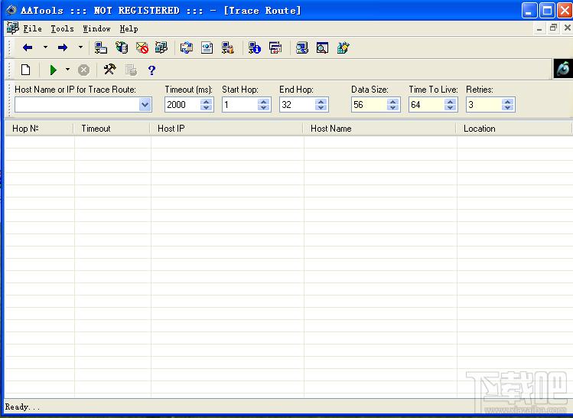Open the globe-with-database Proxy Analyzer icon
573x418 pixels.
[x=122, y=47]
